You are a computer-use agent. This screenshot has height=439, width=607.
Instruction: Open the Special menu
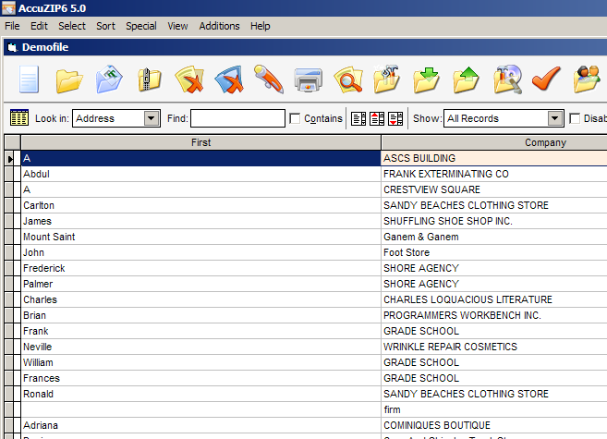tap(141, 26)
